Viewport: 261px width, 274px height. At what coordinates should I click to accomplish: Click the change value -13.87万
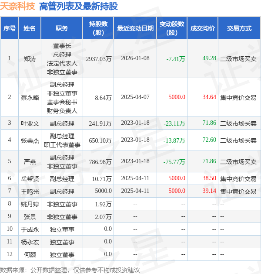[x=174, y=140]
